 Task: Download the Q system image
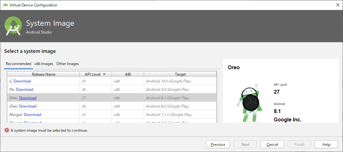(x=22, y=81)
